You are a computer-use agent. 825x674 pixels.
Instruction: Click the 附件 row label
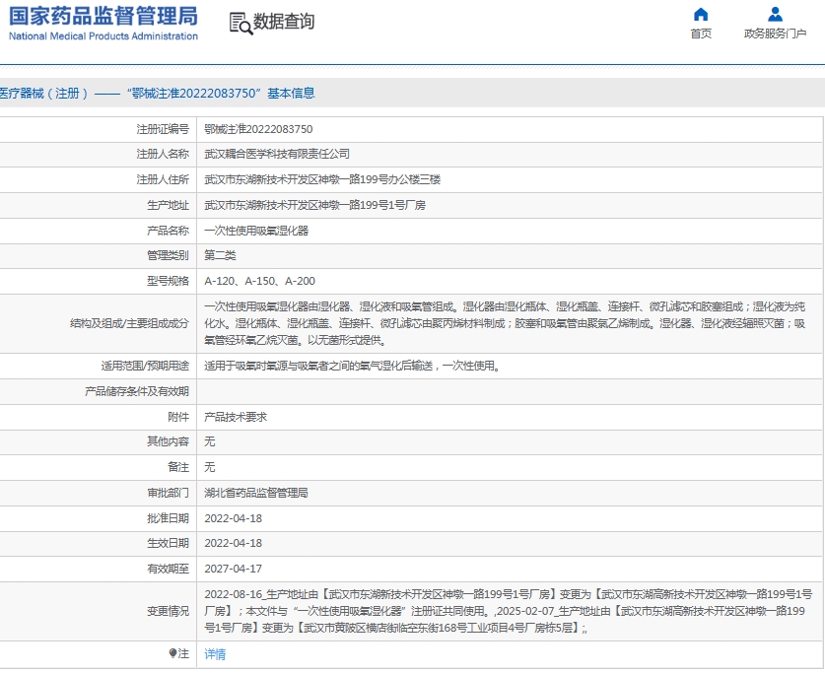[x=178, y=417]
